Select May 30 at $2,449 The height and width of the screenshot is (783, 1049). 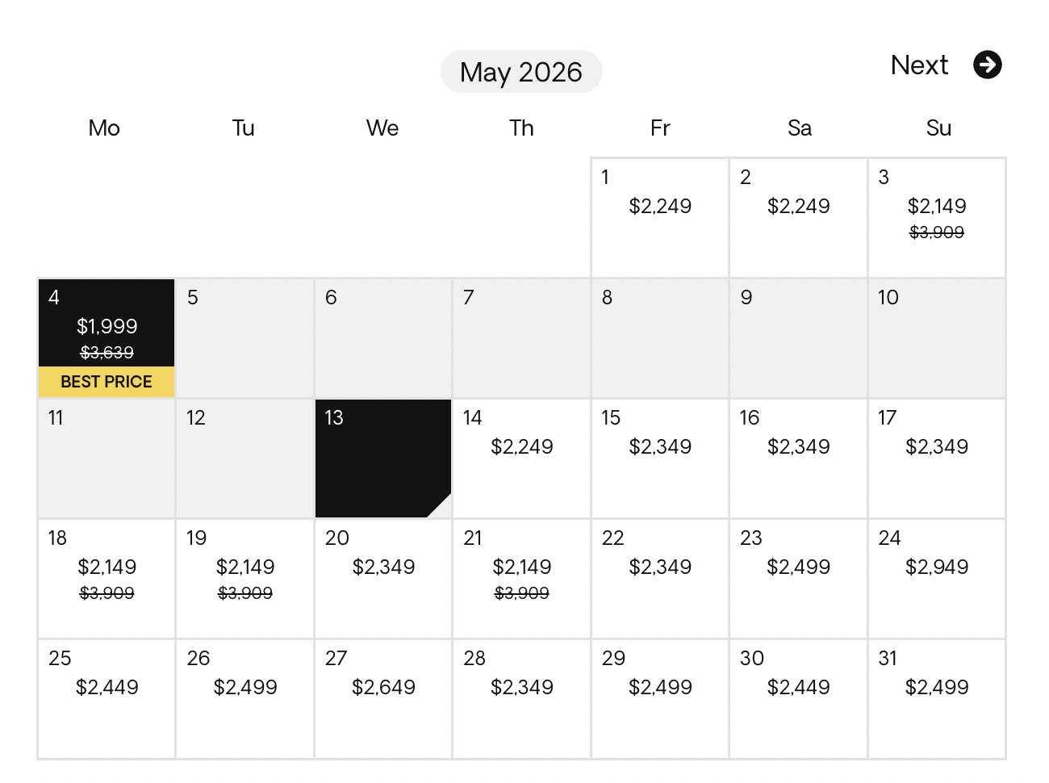pos(799,699)
